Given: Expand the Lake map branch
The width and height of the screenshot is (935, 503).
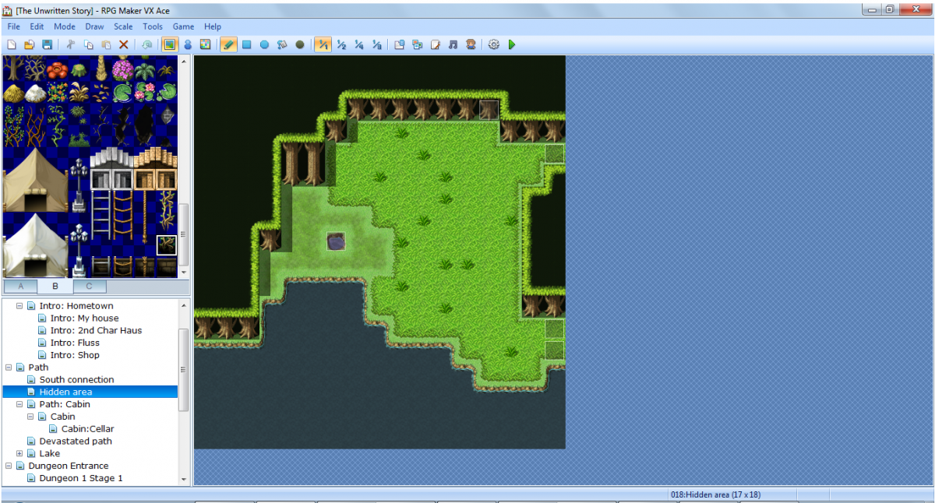Looking at the screenshot, I should pos(19,453).
